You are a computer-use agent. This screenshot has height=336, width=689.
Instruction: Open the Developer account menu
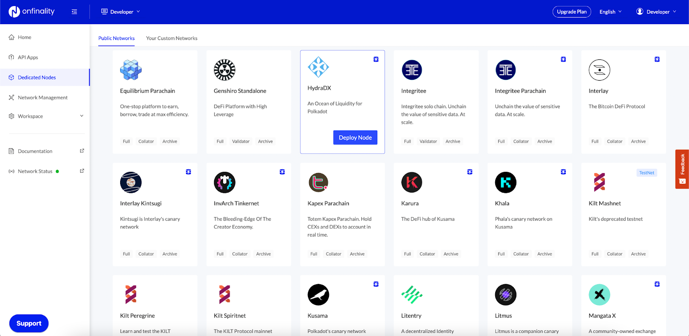coord(656,12)
